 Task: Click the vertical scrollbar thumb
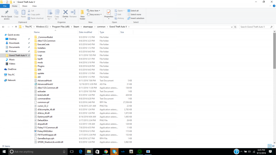[x=274, y=51]
